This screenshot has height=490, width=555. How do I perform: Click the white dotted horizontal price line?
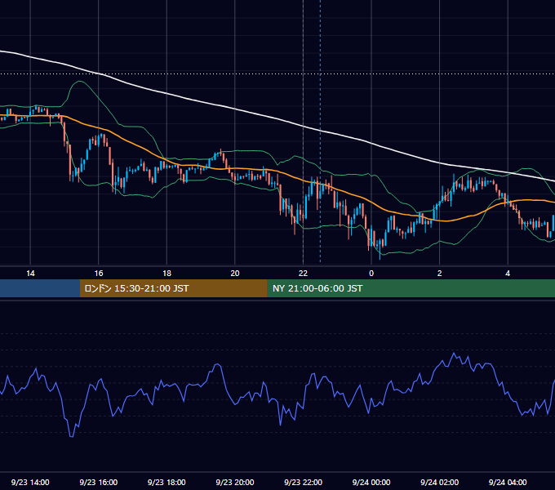tap(277, 74)
